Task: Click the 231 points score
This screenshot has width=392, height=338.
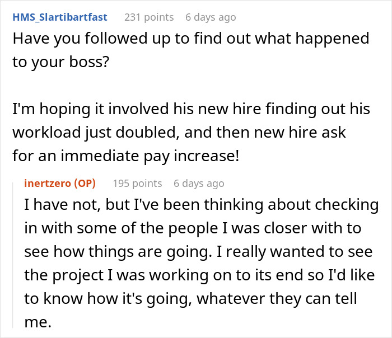Action: coord(149,17)
